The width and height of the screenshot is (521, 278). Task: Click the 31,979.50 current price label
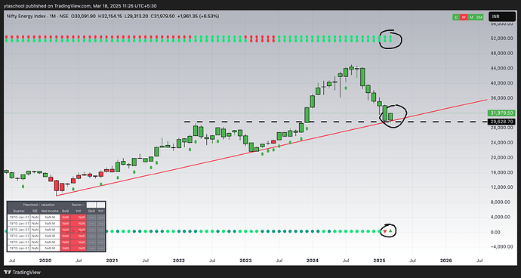pos(501,113)
